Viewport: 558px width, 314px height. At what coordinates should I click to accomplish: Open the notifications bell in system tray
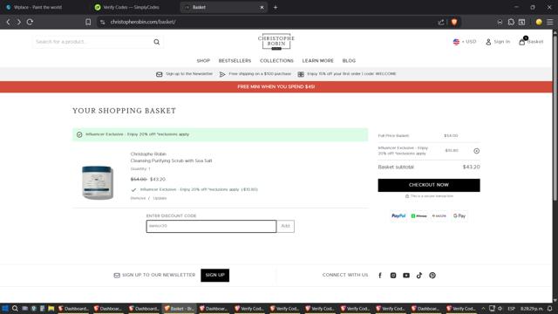point(550,308)
